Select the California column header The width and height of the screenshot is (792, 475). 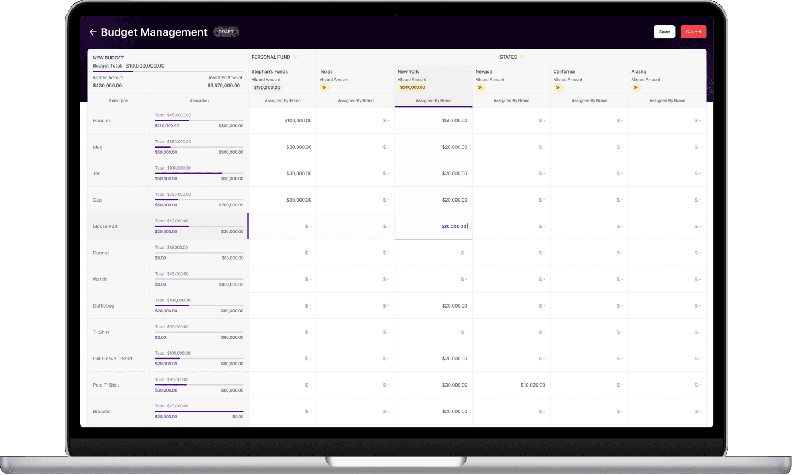tap(564, 72)
